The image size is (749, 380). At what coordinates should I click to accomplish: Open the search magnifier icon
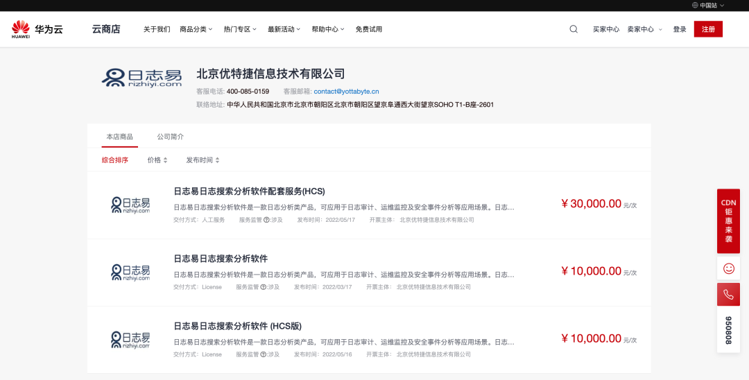pos(574,29)
